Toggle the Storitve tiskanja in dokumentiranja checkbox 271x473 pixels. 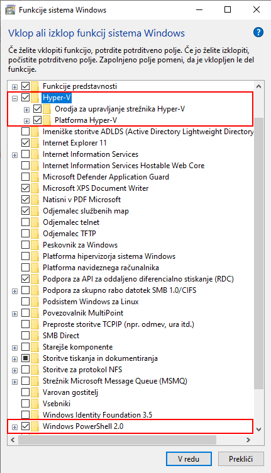(x=25, y=358)
